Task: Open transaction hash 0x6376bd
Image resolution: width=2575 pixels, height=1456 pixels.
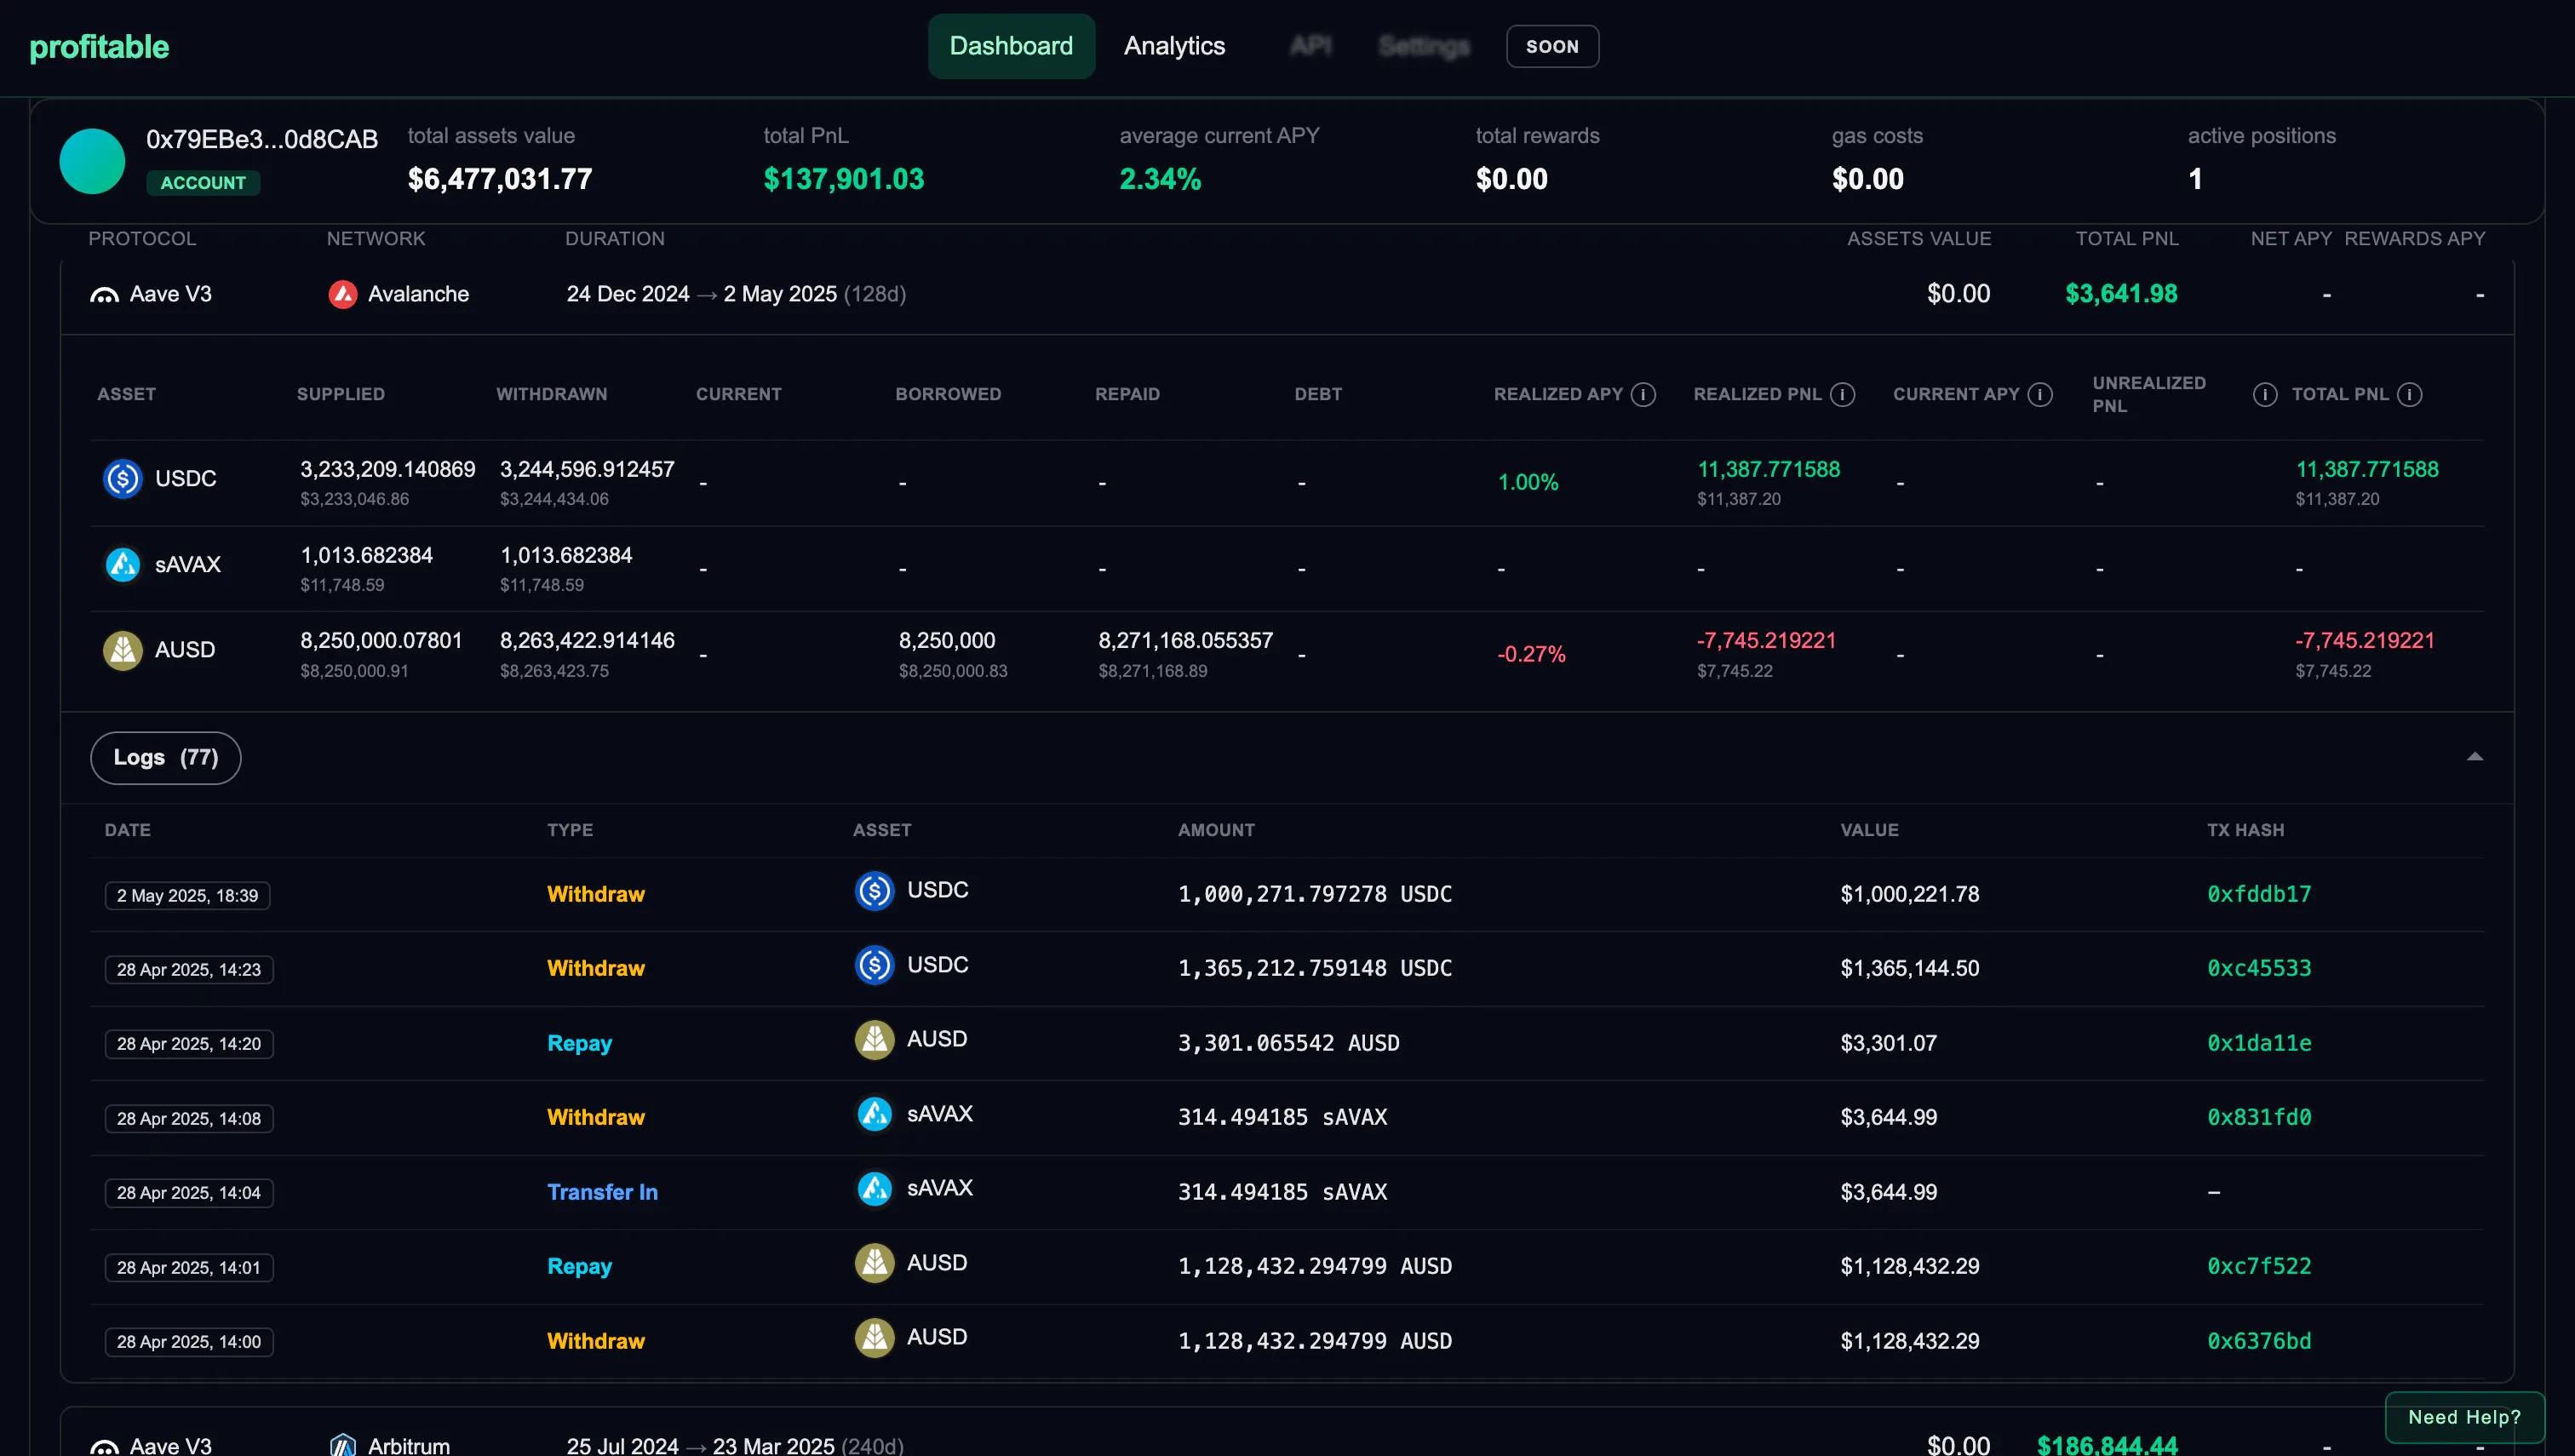Action: coord(2259,1341)
